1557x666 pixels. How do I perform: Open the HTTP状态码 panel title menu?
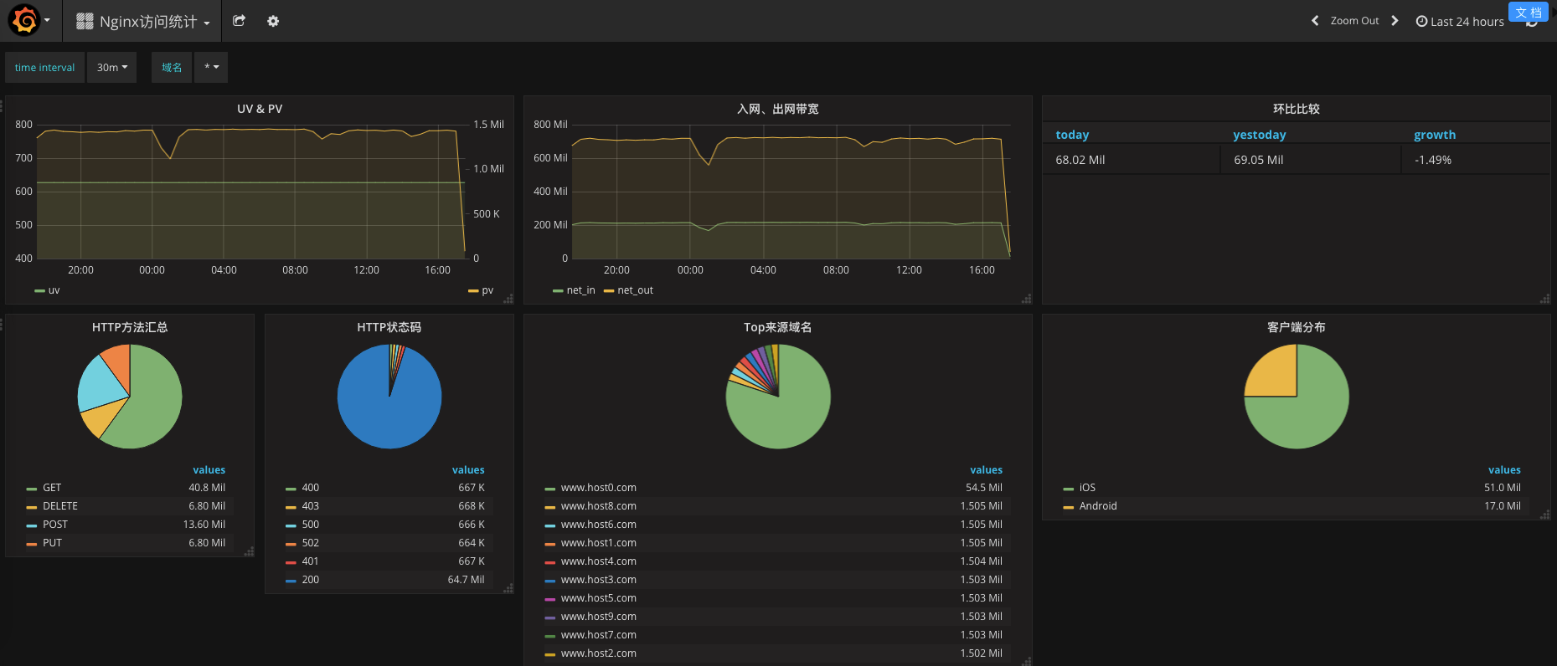tap(389, 327)
